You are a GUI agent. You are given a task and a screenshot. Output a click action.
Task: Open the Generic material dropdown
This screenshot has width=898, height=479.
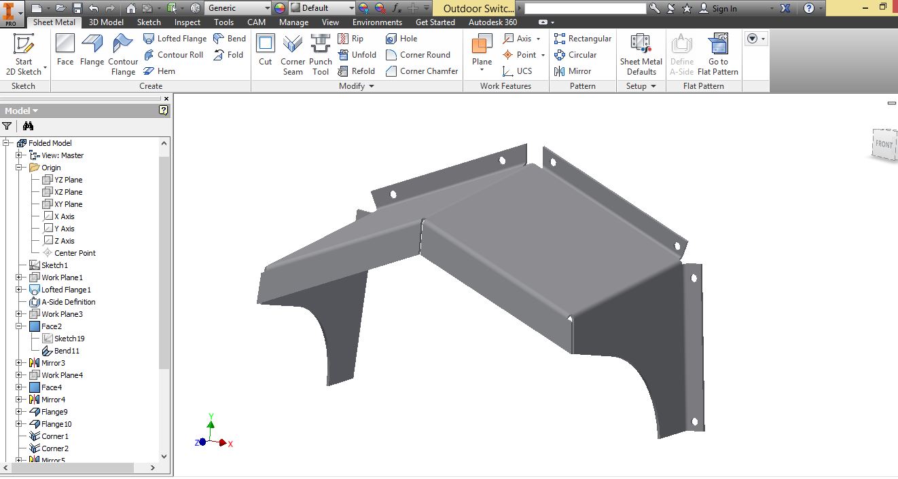pyautogui.click(x=238, y=8)
